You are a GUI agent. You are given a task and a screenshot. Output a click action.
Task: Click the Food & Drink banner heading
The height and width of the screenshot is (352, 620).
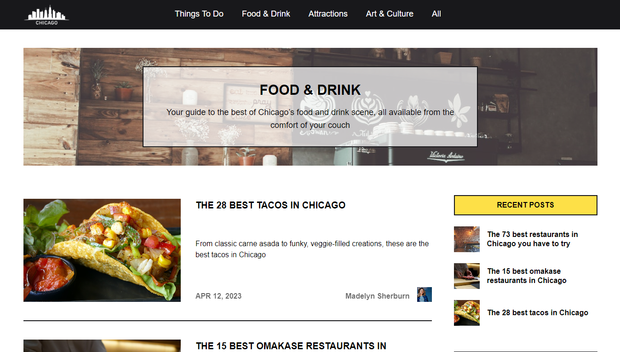310,90
